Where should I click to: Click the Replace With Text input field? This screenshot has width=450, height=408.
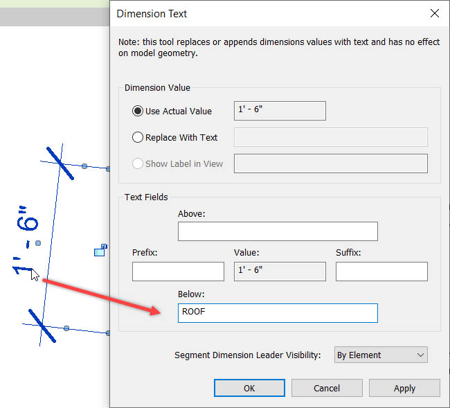tap(331, 137)
